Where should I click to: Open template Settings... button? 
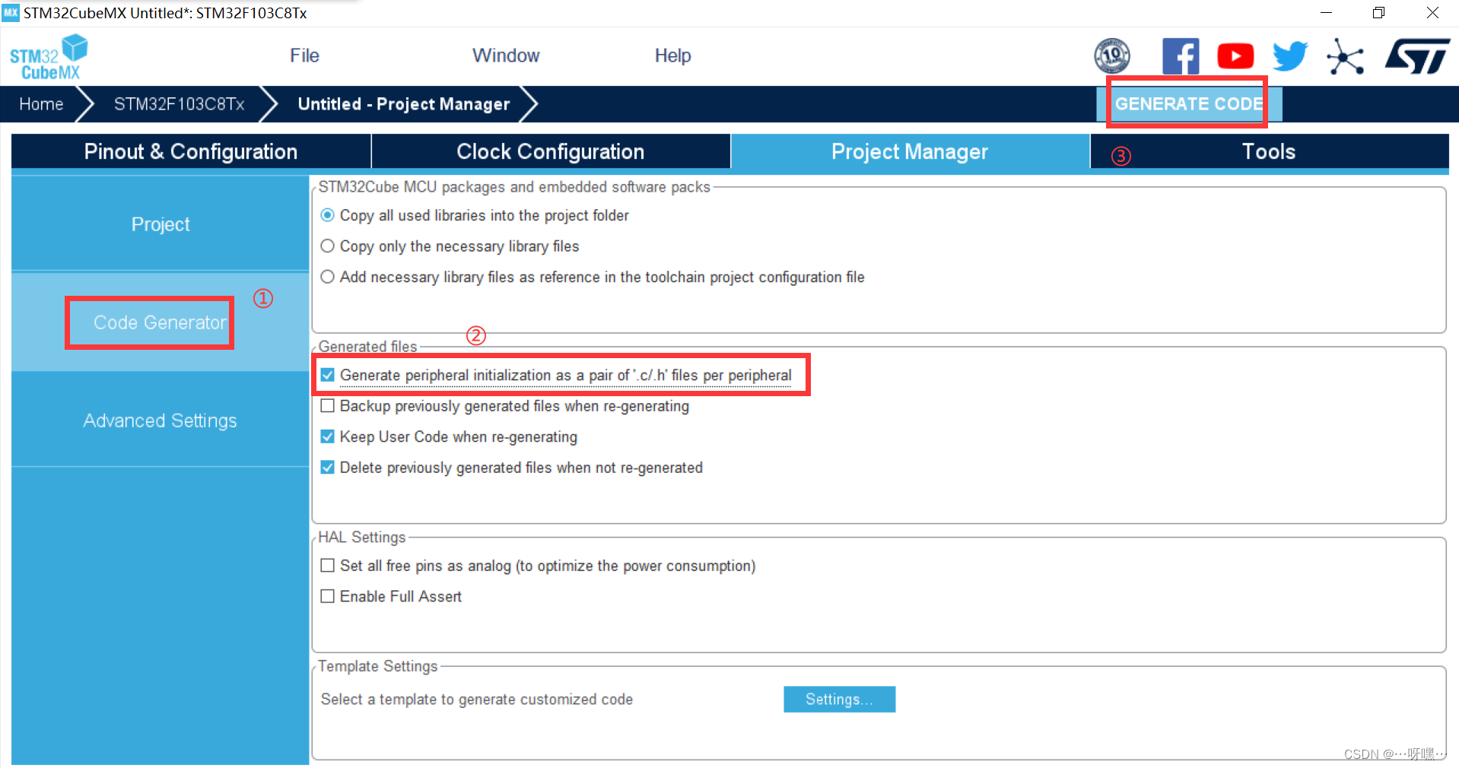tap(840, 700)
